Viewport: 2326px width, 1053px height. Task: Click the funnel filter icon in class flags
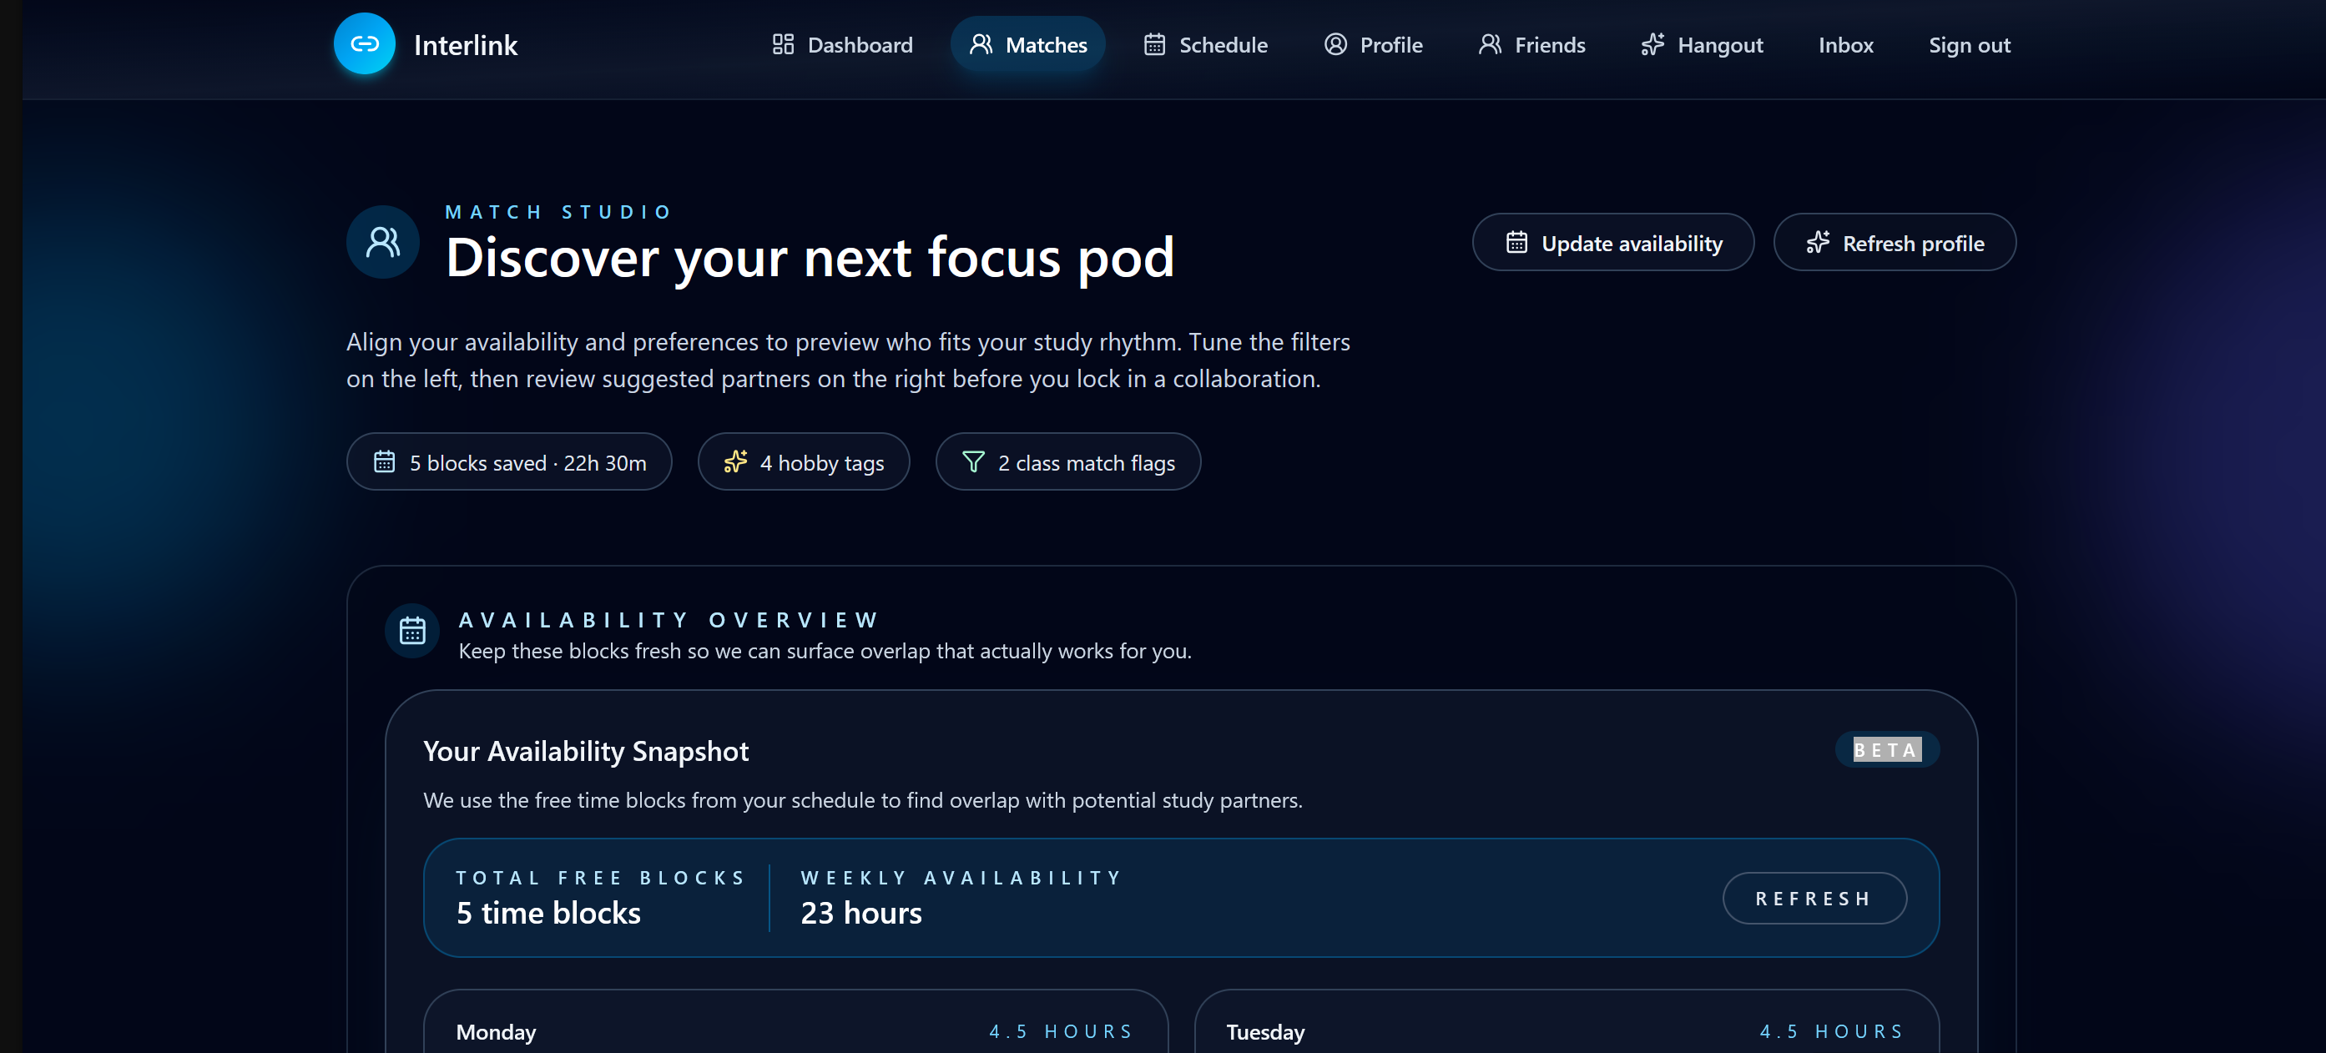(973, 462)
